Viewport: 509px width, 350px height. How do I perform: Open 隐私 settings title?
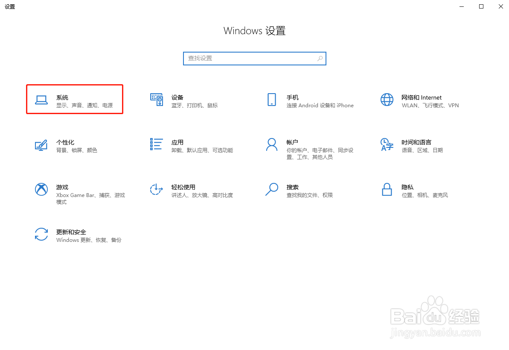click(407, 187)
